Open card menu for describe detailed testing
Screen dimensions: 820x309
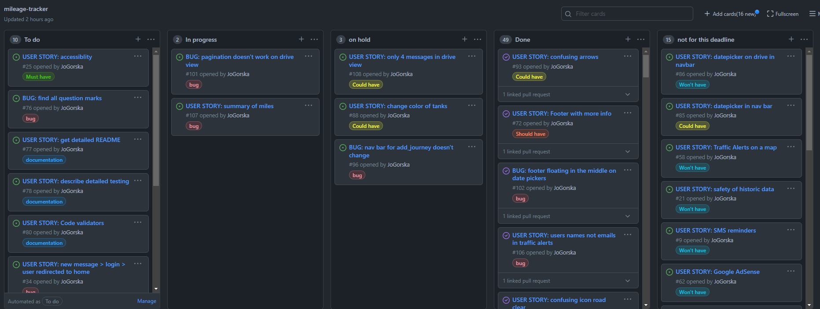click(x=138, y=181)
